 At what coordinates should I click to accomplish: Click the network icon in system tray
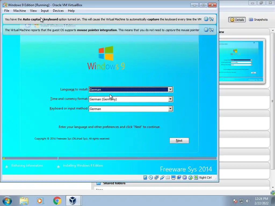point(241,201)
